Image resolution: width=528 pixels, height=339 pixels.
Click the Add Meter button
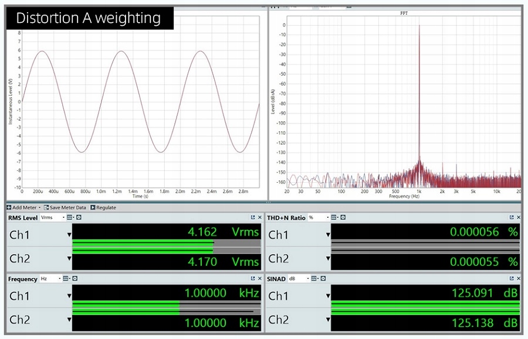point(23,207)
